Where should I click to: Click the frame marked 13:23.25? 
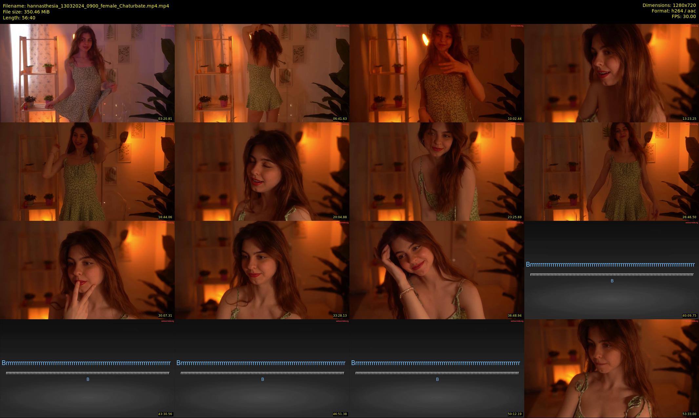pos(611,73)
